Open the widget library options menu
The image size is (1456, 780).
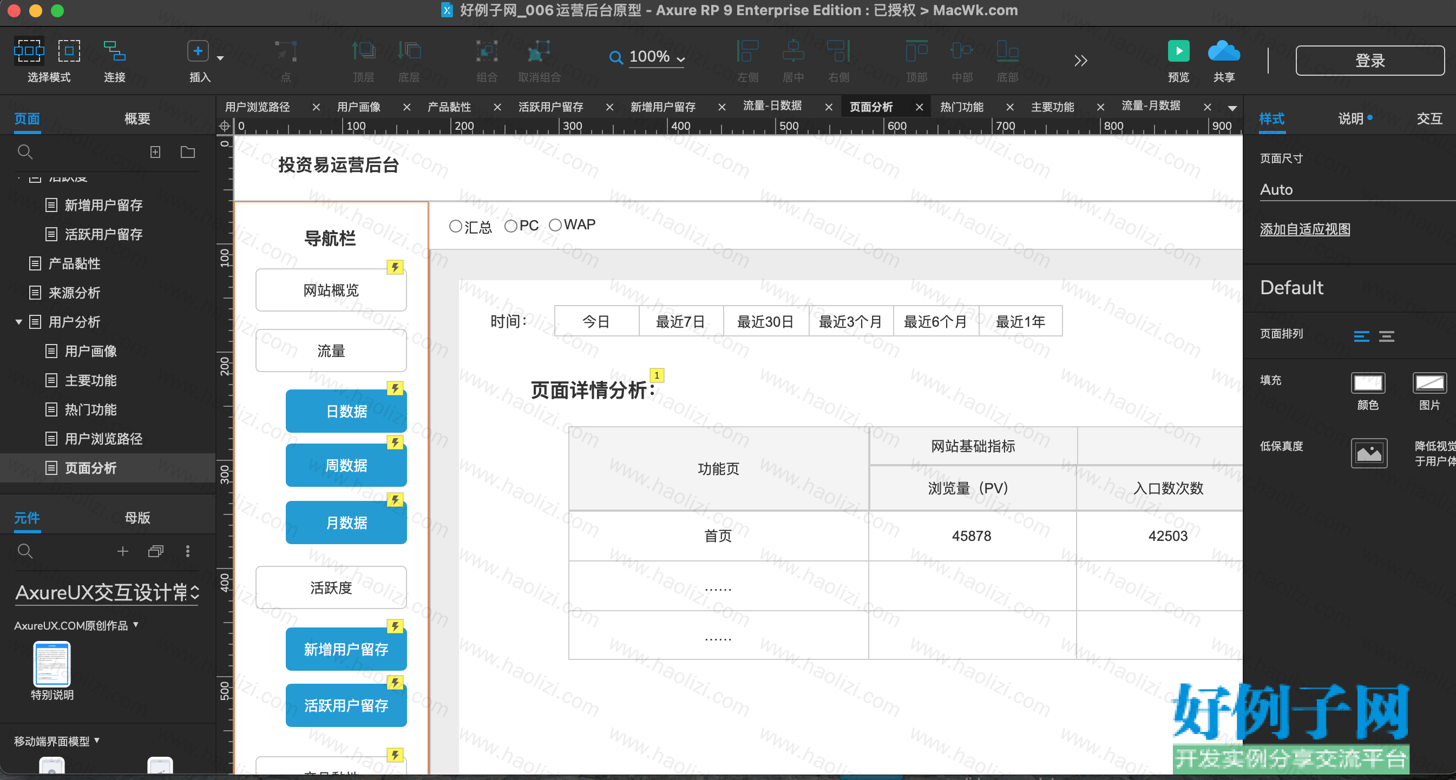(188, 551)
